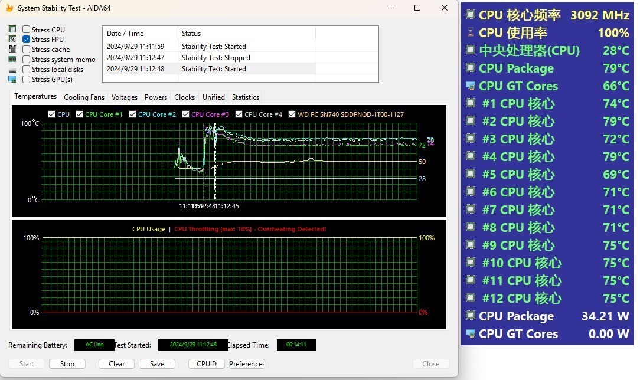640x380 pixels.
Task: Click the Save button
Action: (156, 363)
